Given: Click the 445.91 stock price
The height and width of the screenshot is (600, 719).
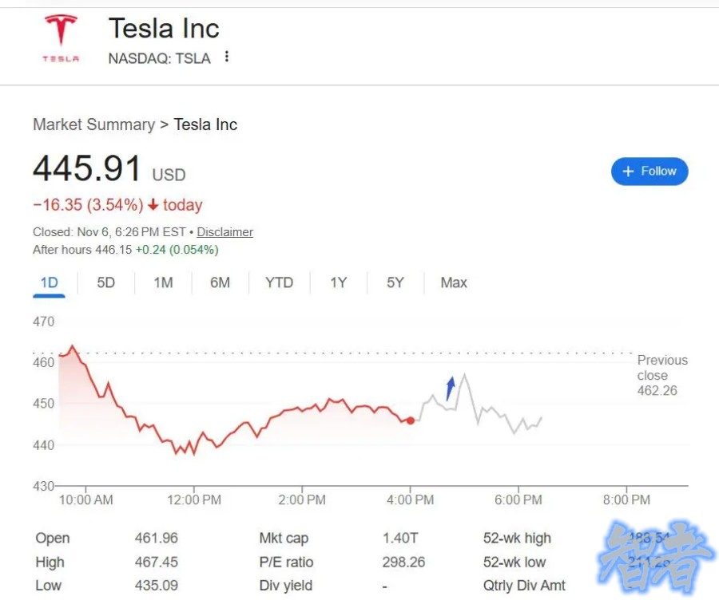Looking at the screenshot, I should click(87, 169).
